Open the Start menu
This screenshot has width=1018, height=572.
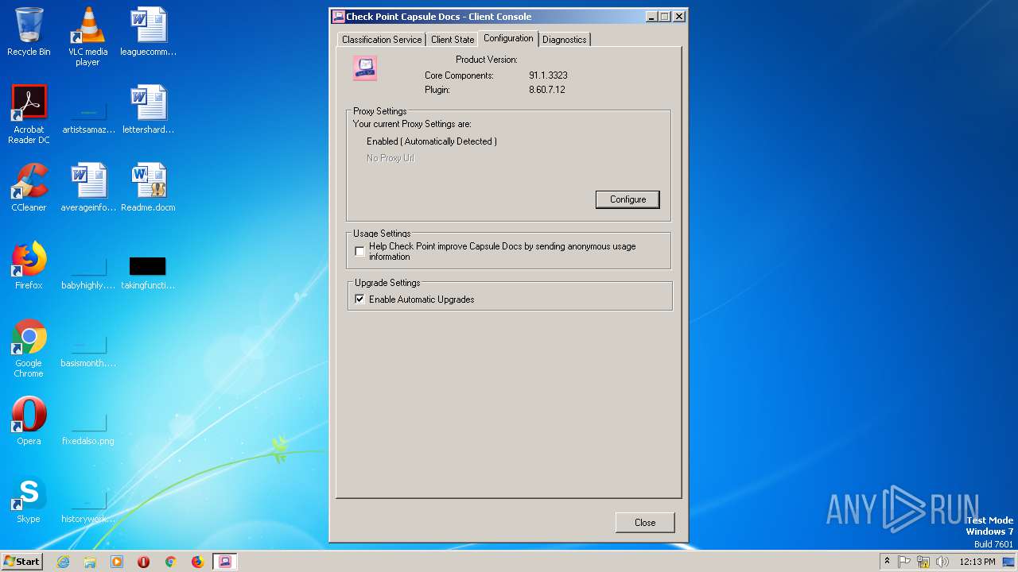point(22,562)
